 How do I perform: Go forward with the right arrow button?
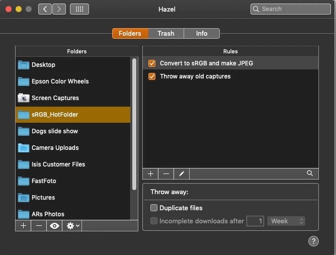[59, 9]
